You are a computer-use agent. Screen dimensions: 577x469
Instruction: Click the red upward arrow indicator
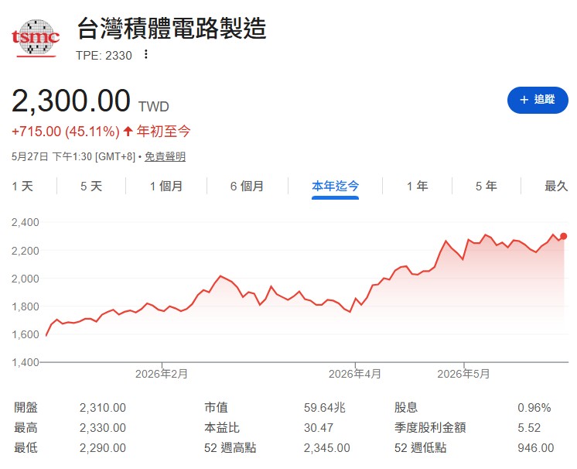point(128,131)
